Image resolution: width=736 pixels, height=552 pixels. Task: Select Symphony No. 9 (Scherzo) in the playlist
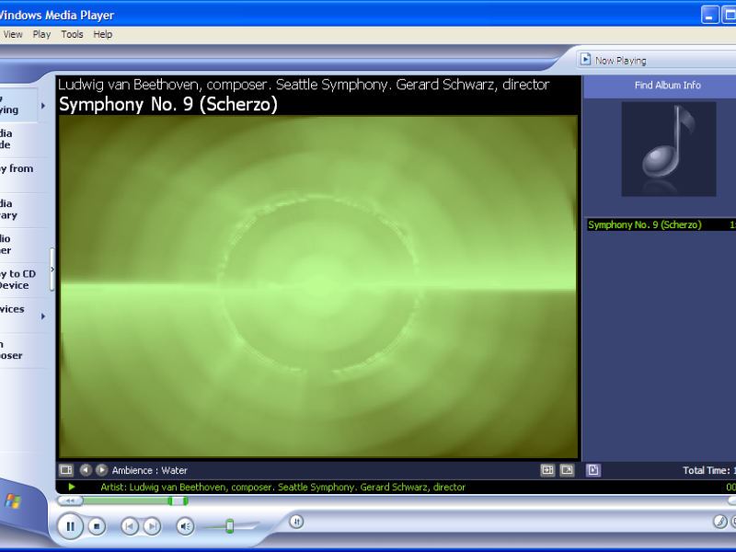(x=661, y=224)
